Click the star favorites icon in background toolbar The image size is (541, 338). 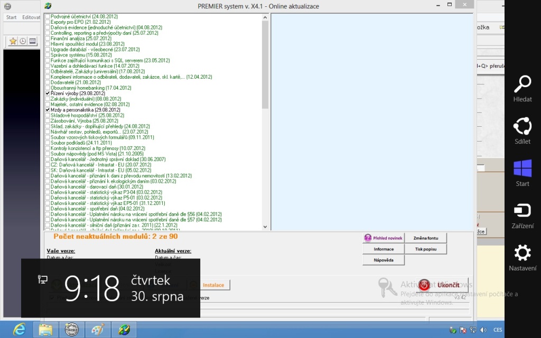(13, 41)
